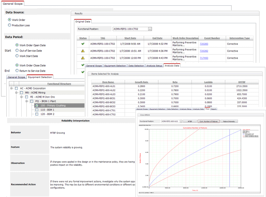This screenshot has height=197, width=266.
Task: Open event number 720283 link
Action: point(204,44)
